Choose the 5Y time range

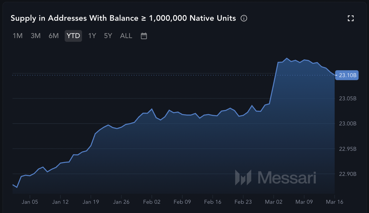click(108, 36)
